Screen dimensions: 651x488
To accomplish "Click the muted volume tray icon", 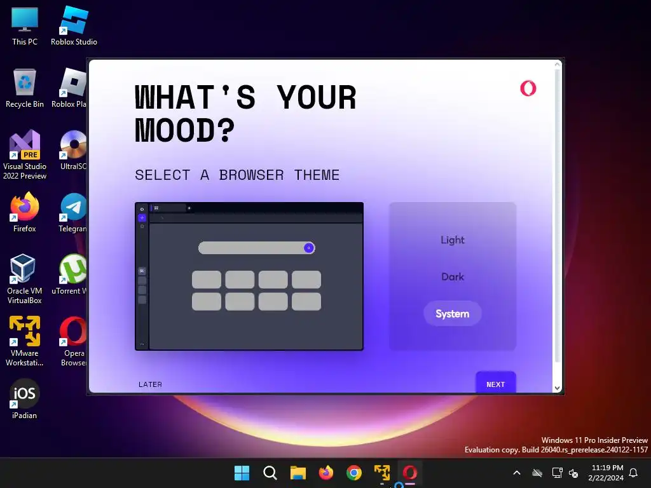I will [x=573, y=473].
